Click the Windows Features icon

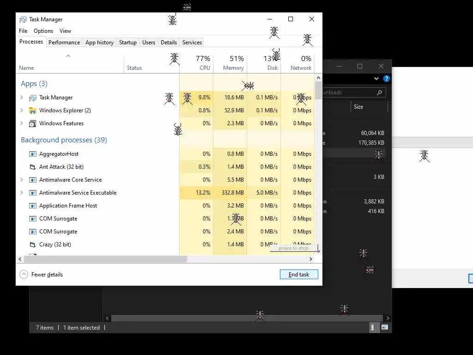click(x=33, y=123)
